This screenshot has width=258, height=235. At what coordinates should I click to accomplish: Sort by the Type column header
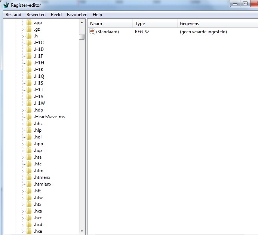point(155,24)
